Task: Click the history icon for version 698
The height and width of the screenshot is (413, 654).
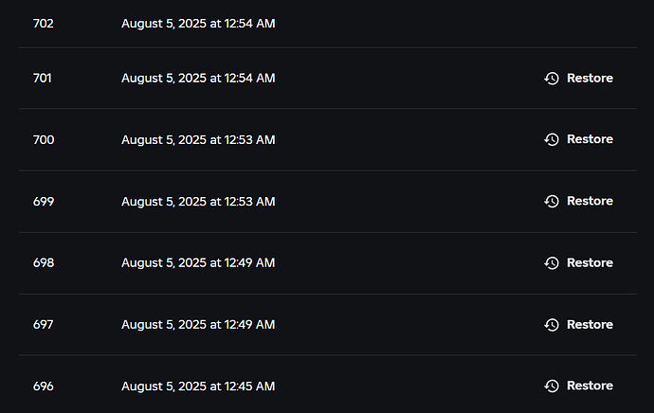Action: pos(552,263)
